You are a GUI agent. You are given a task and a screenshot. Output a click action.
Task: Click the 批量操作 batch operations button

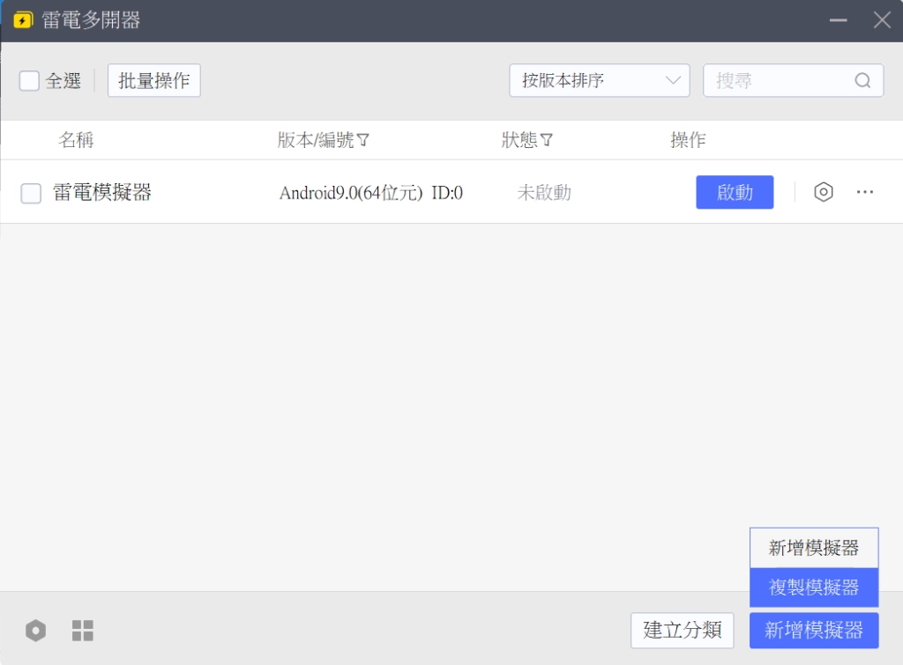(x=153, y=80)
